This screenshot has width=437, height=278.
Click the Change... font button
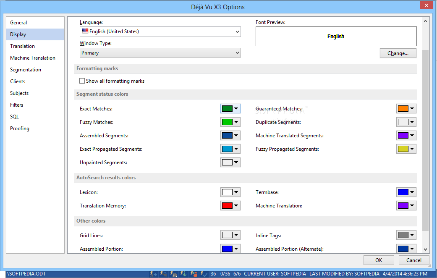click(x=398, y=53)
